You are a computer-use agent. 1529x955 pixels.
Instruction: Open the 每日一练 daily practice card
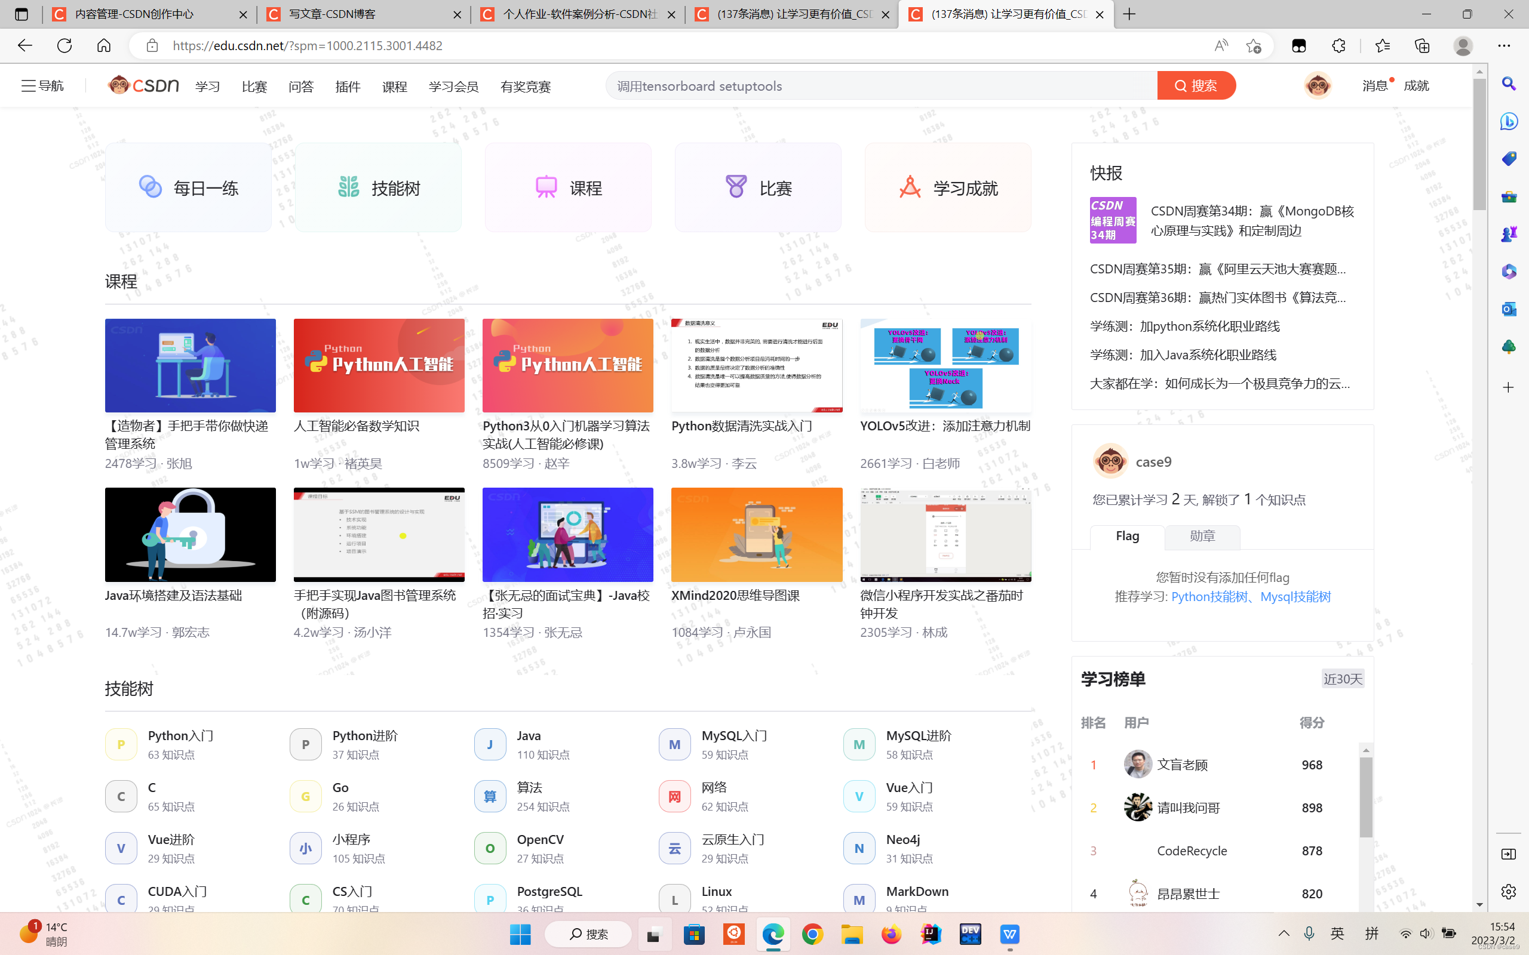coord(188,187)
